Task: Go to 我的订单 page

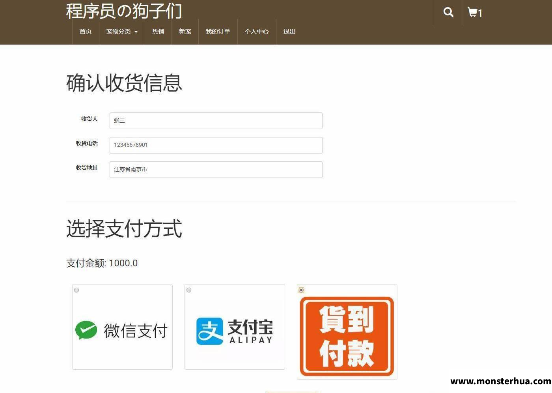Action: [218, 31]
